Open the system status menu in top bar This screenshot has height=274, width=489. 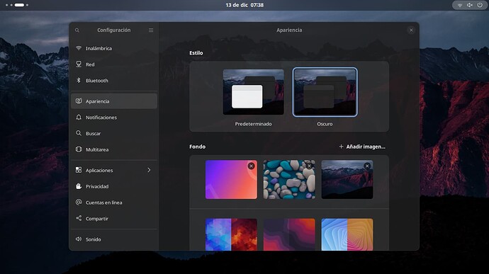coord(470,5)
